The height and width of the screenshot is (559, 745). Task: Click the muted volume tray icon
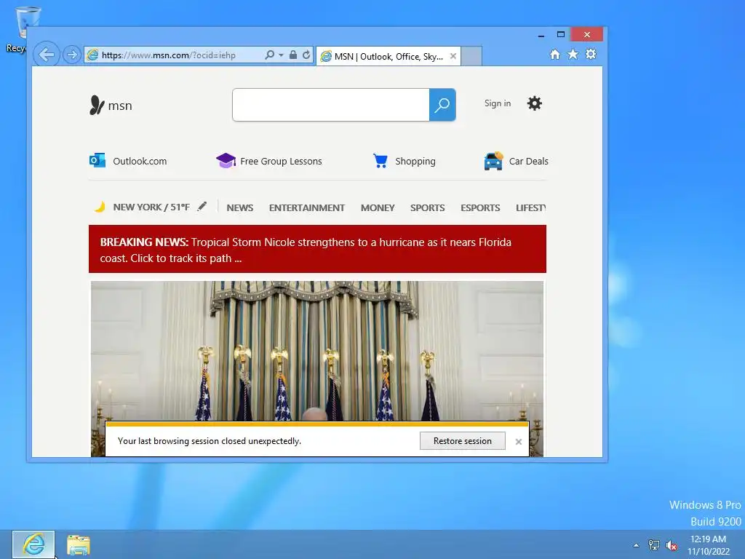pyautogui.click(x=672, y=545)
